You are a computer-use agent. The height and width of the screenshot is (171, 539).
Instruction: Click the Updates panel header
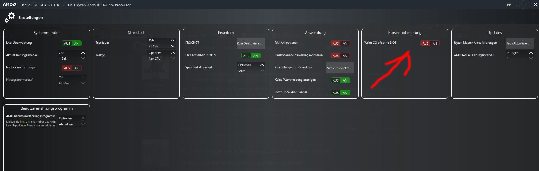[495, 33]
